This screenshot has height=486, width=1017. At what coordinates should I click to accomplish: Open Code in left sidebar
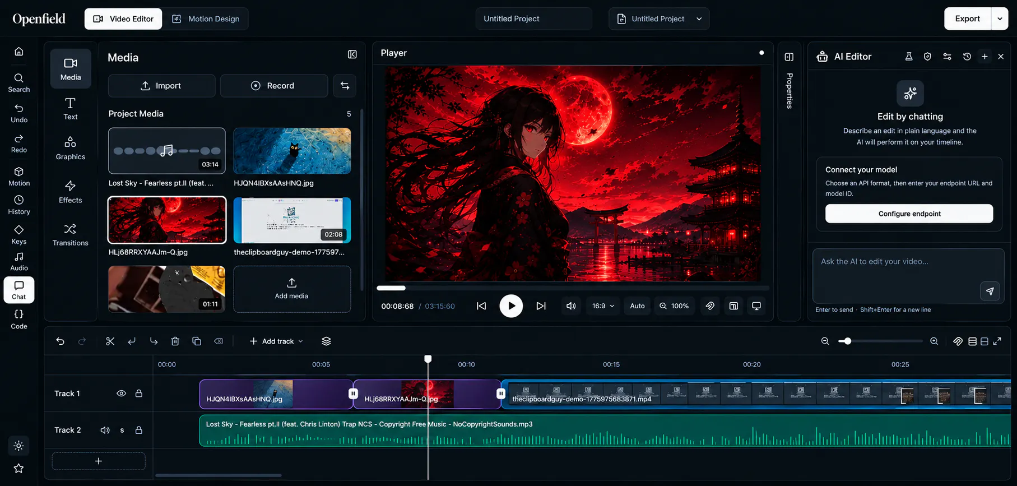[18, 319]
